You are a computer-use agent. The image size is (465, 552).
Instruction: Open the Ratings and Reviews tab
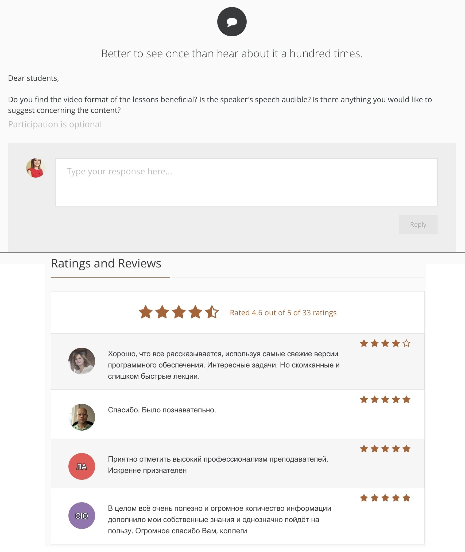point(106,263)
